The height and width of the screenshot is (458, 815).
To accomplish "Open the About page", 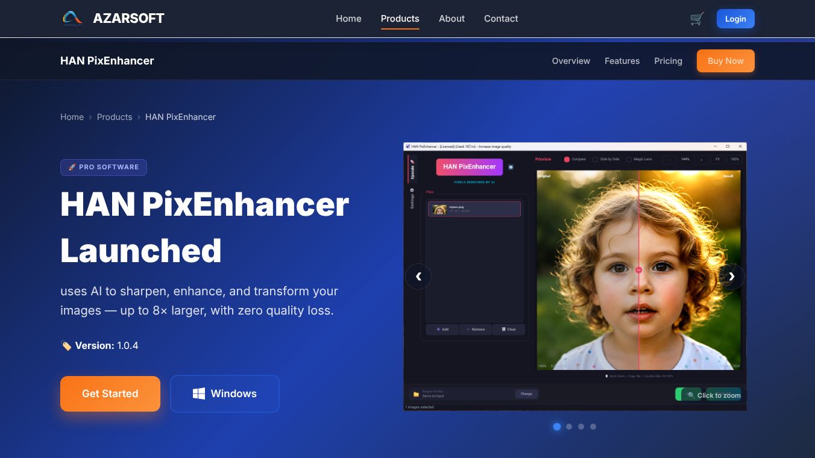I will point(452,19).
